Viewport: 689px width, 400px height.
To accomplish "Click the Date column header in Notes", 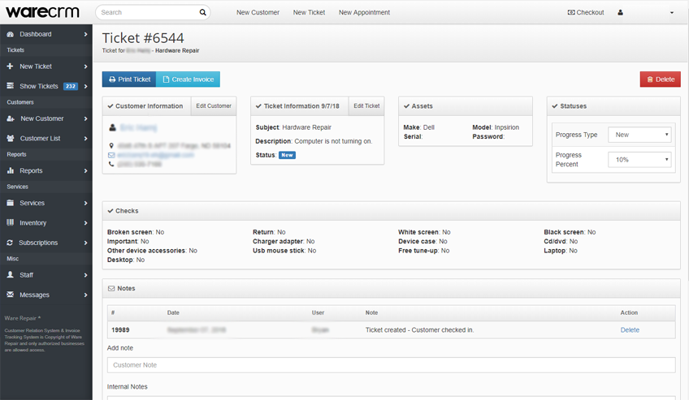I will tap(173, 312).
